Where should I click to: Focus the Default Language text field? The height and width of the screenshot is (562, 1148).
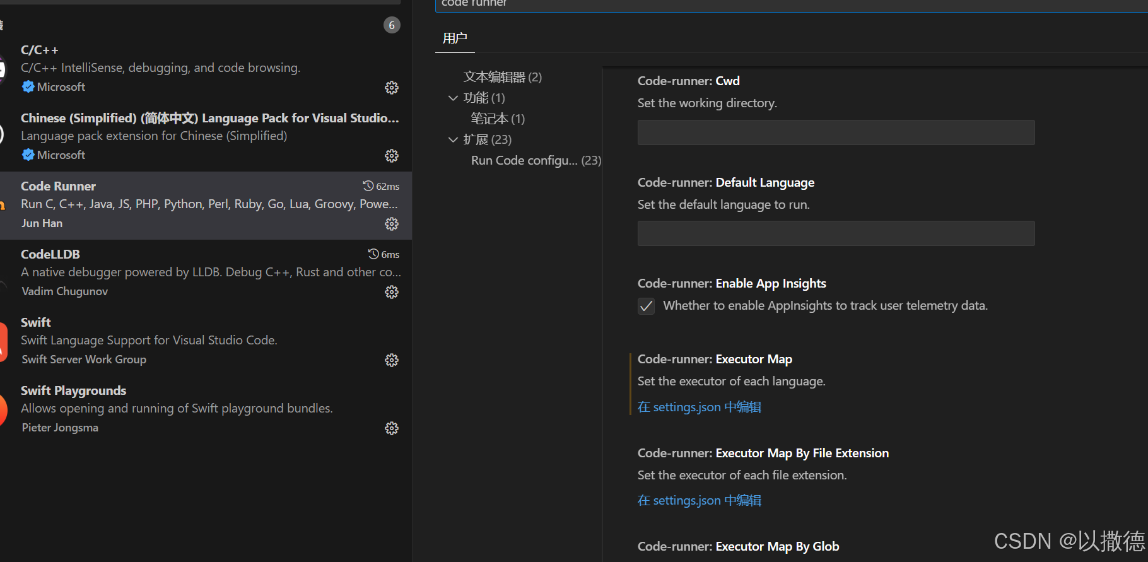[x=836, y=233]
